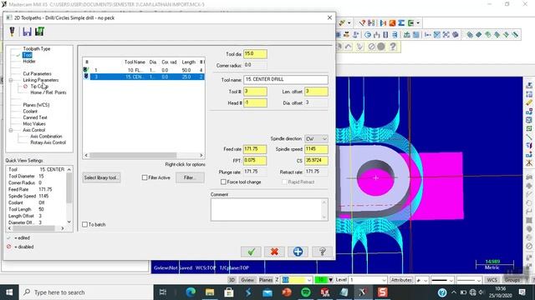Click the 3D toggle button in status bar
Viewport: 535px width, 300px height.
pyautogui.click(x=232, y=280)
